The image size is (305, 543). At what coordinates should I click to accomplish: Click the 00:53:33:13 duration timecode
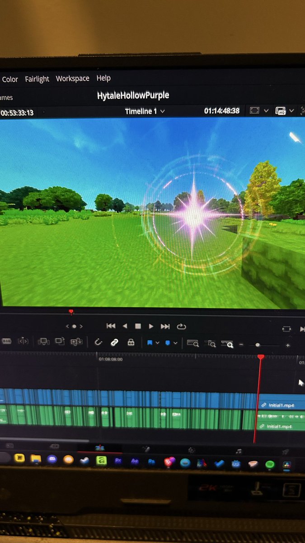[17, 113]
